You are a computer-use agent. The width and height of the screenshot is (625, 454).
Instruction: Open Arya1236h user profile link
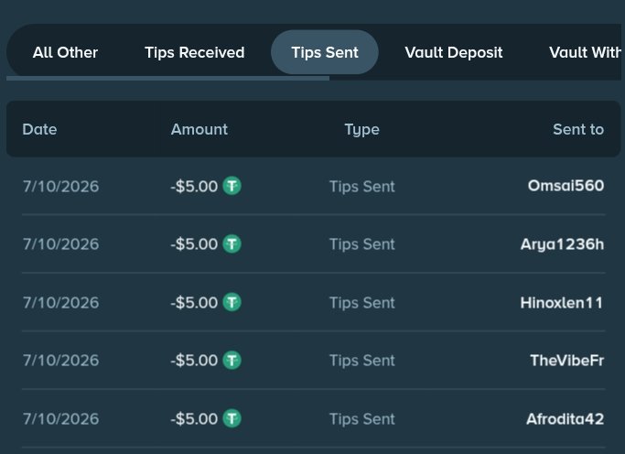[x=562, y=244]
